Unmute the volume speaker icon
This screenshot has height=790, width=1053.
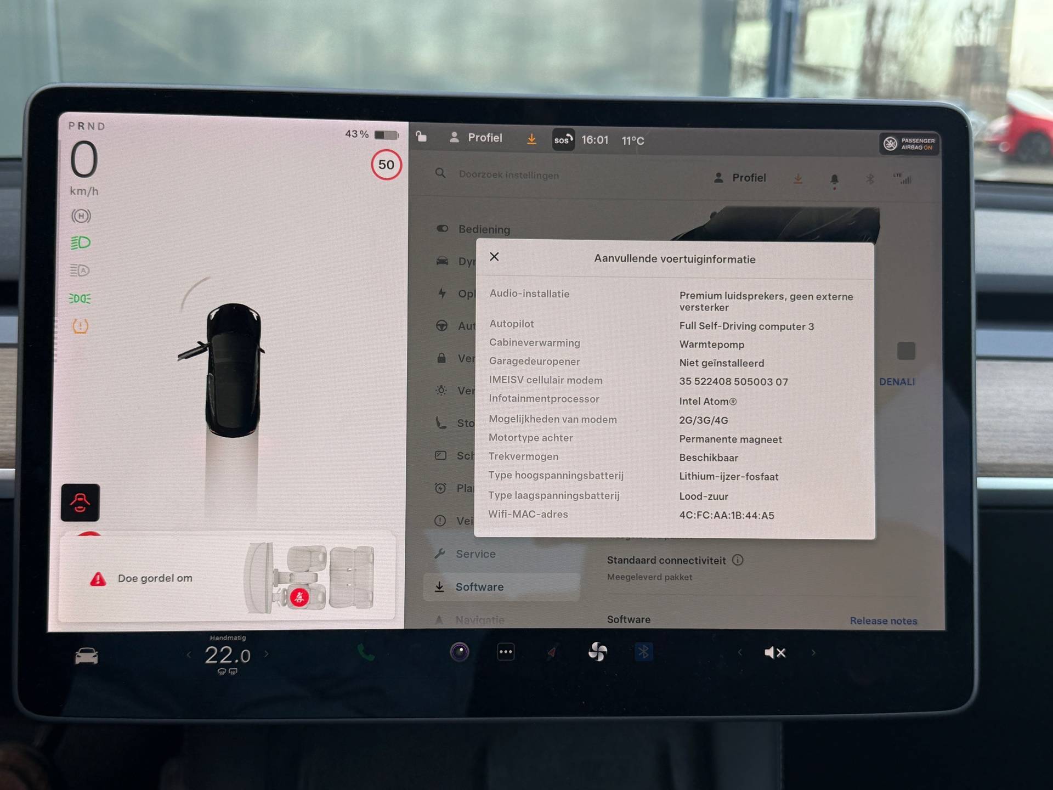click(x=774, y=652)
